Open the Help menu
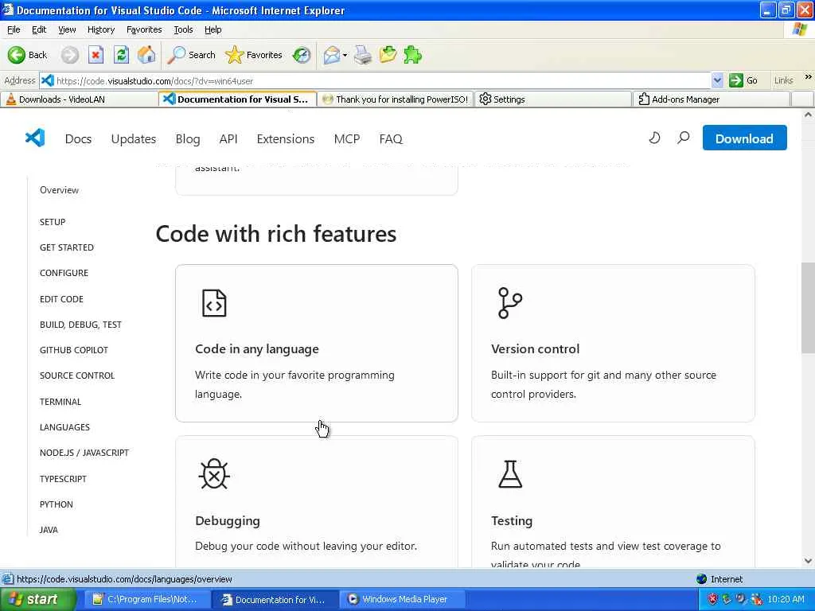 213,29
